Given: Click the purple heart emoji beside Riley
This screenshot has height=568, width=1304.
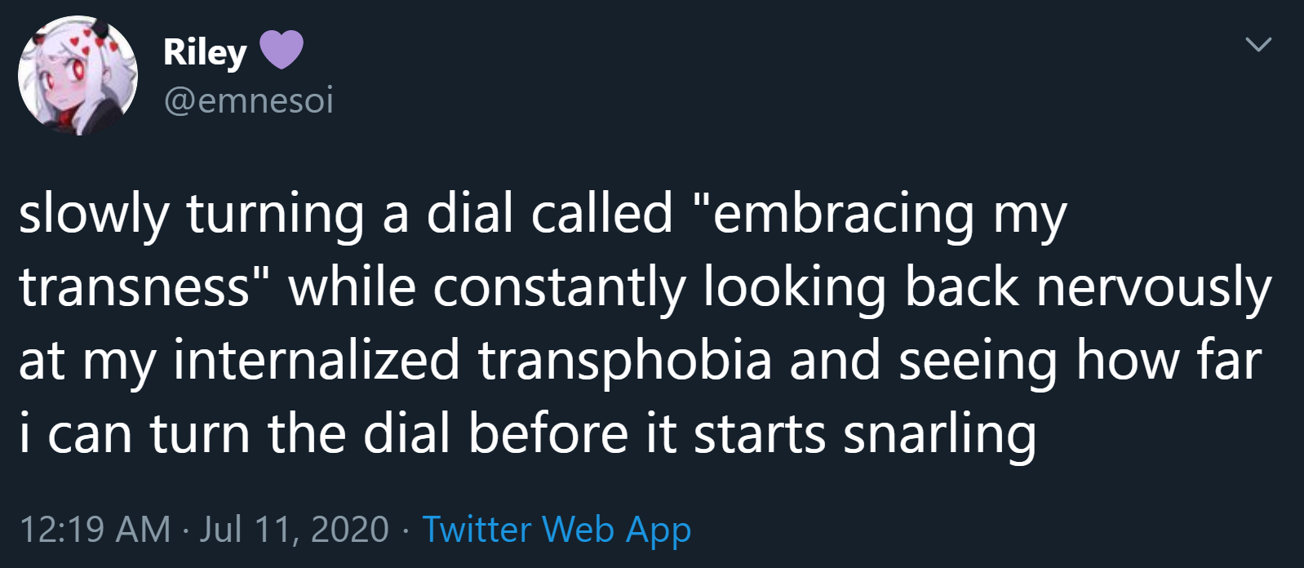Looking at the screenshot, I should (282, 51).
